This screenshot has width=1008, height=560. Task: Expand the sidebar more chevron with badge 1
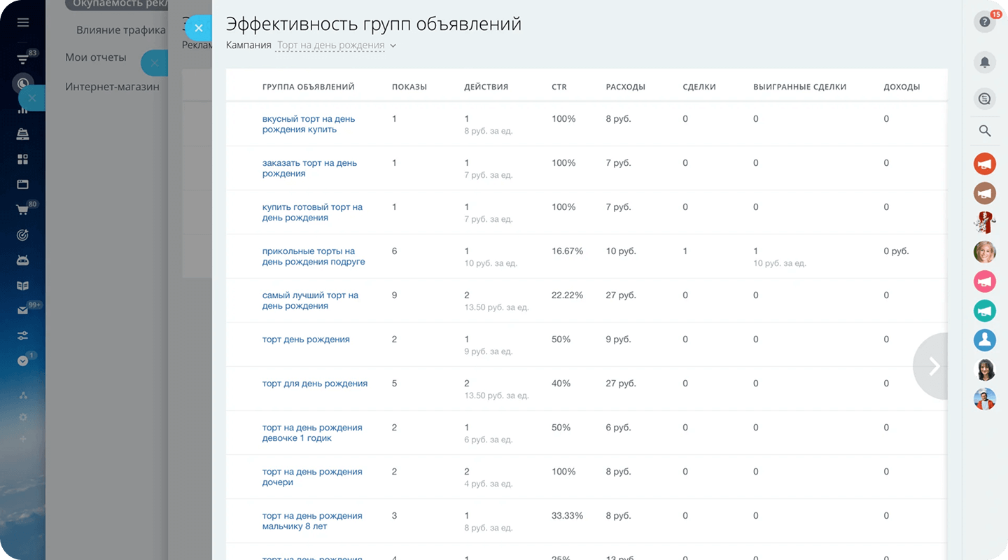[x=23, y=360]
